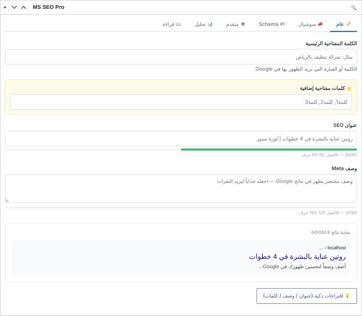The height and width of the screenshot is (316, 362).
Task: Click the book icon beside قراءة
Action: tap(178, 24)
